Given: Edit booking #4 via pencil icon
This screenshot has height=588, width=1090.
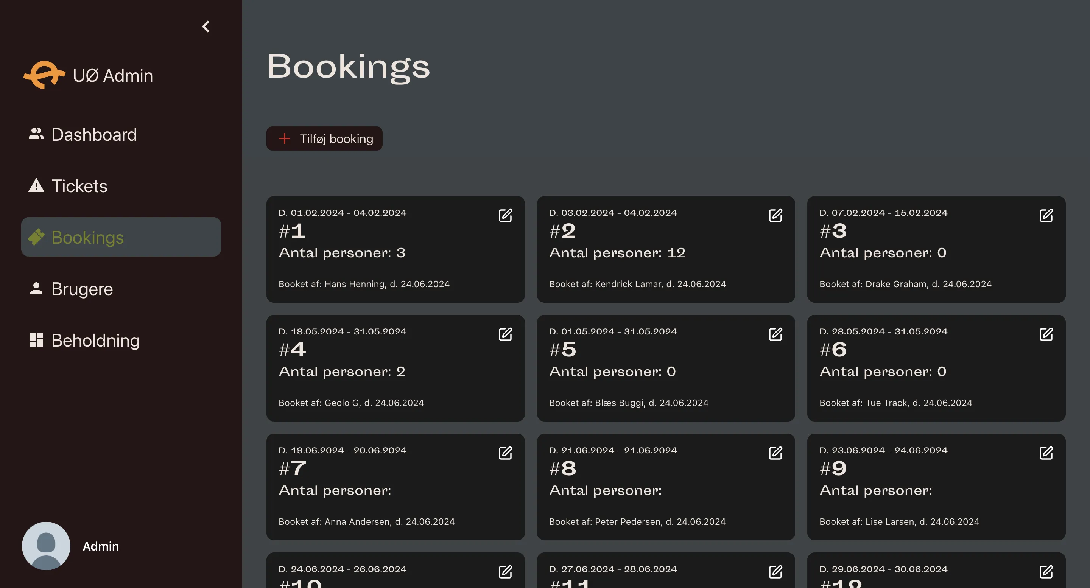Looking at the screenshot, I should (505, 334).
